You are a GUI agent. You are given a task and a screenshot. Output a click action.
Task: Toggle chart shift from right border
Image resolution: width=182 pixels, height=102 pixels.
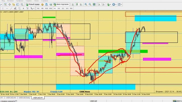(x=103, y=5)
